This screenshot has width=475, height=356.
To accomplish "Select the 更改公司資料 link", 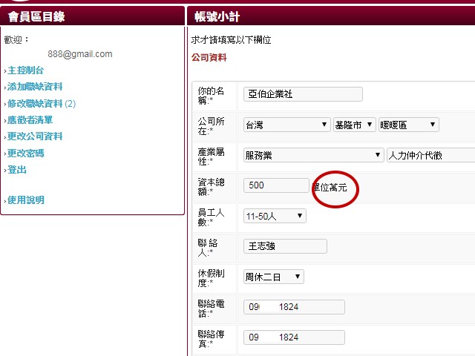I will tap(35, 136).
